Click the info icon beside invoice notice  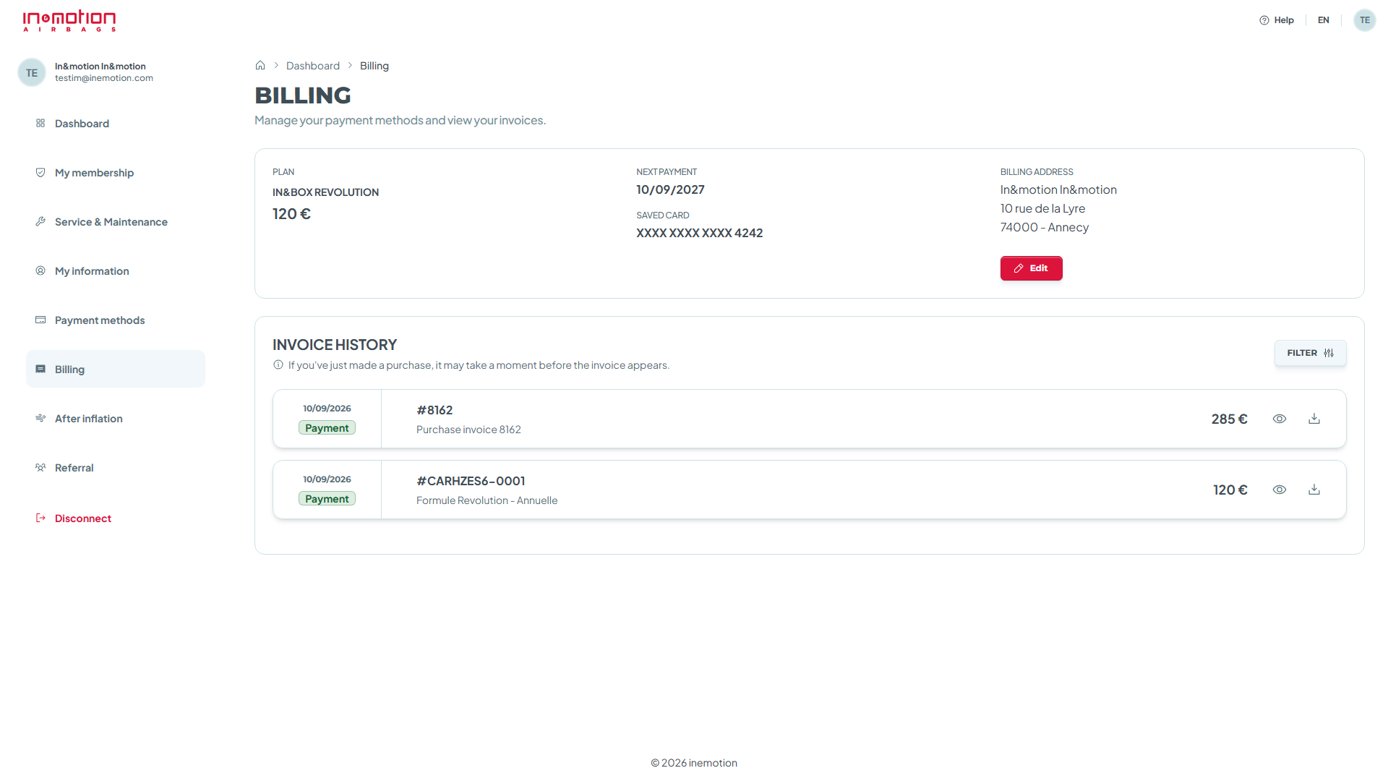(x=278, y=365)
